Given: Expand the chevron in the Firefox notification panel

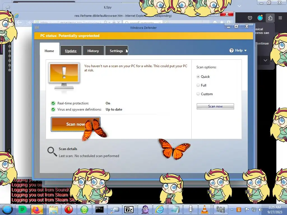Looking at the screenshot, I should click(265, 60).
